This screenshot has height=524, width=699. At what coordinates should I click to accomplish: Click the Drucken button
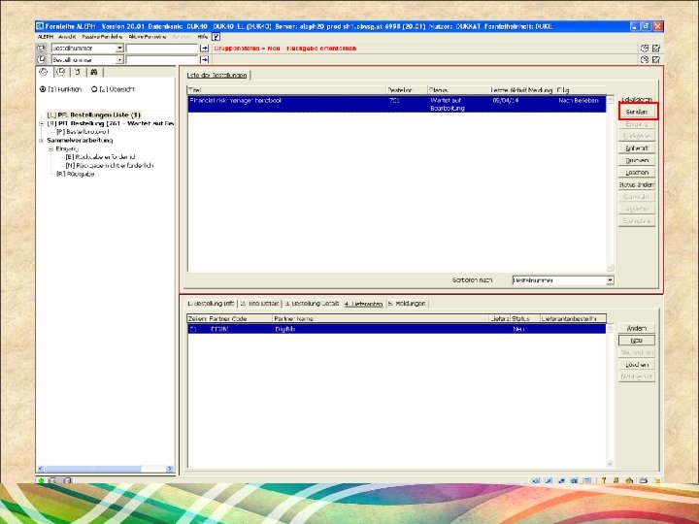coord(637,160)
